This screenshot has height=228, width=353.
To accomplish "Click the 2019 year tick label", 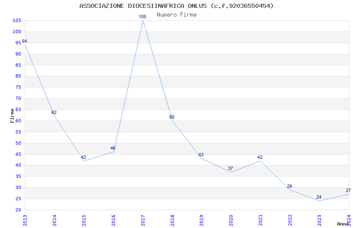I will point(202,221).
